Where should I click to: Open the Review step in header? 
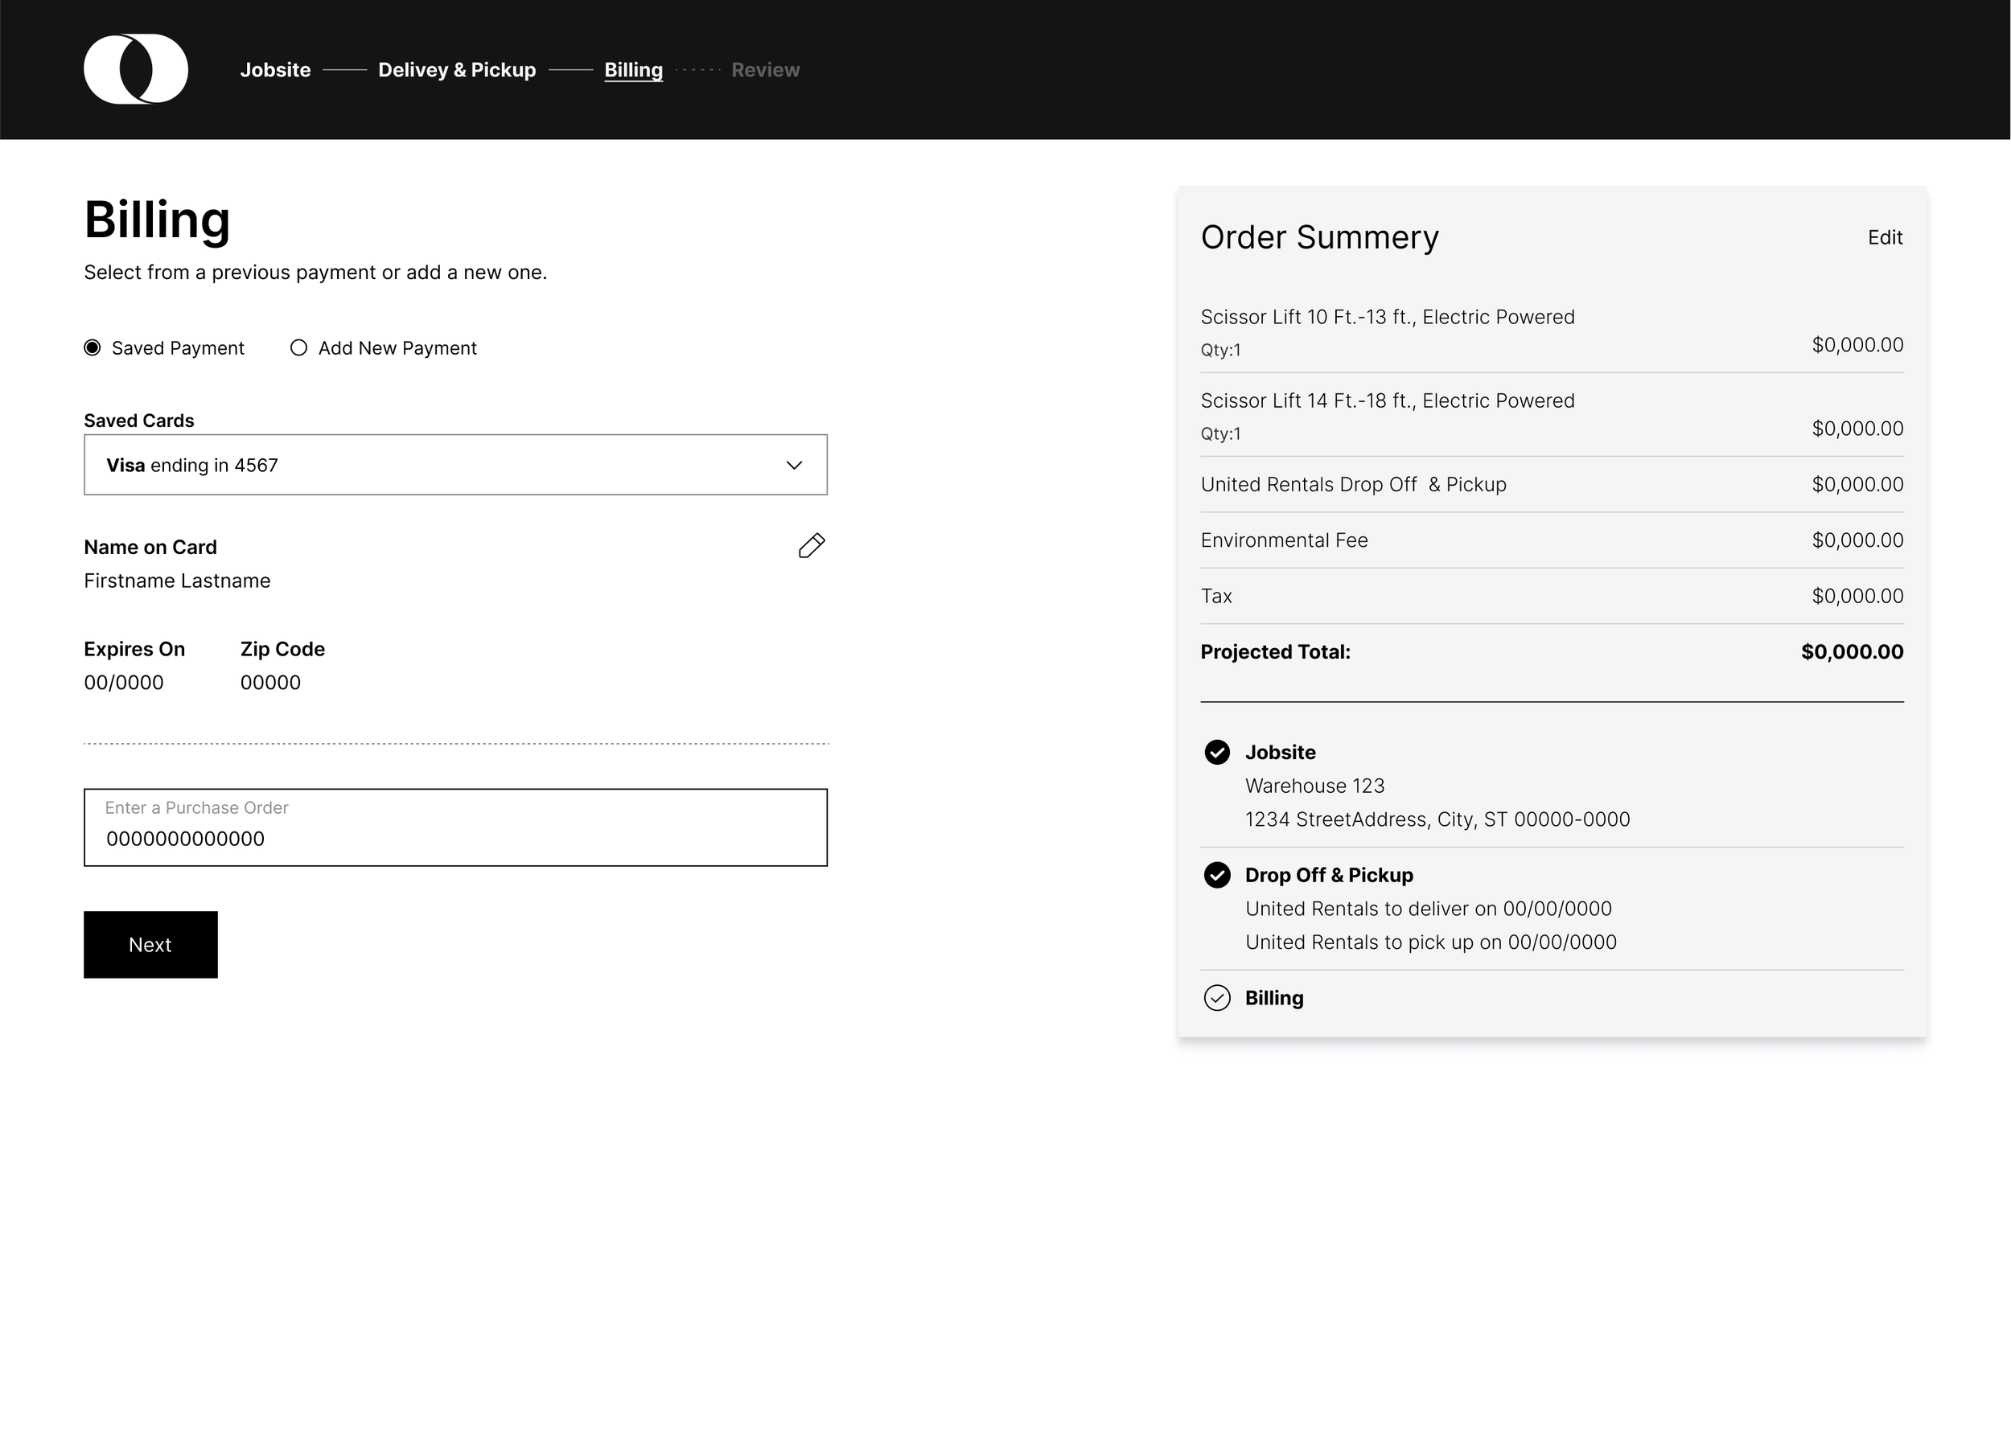(765, 71)
